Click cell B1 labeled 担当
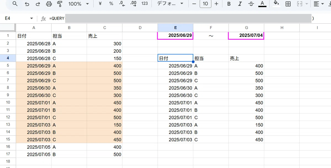Viewport: 331px width, 168px height. pos(69,36)
